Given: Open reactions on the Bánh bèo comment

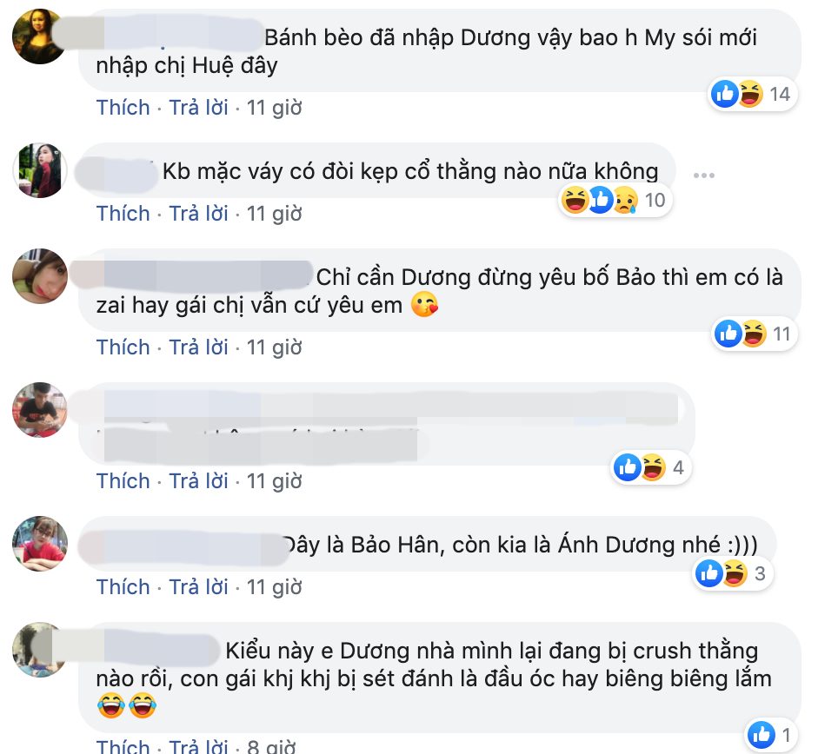Looking at the screenshot, I should coord(753,94).
